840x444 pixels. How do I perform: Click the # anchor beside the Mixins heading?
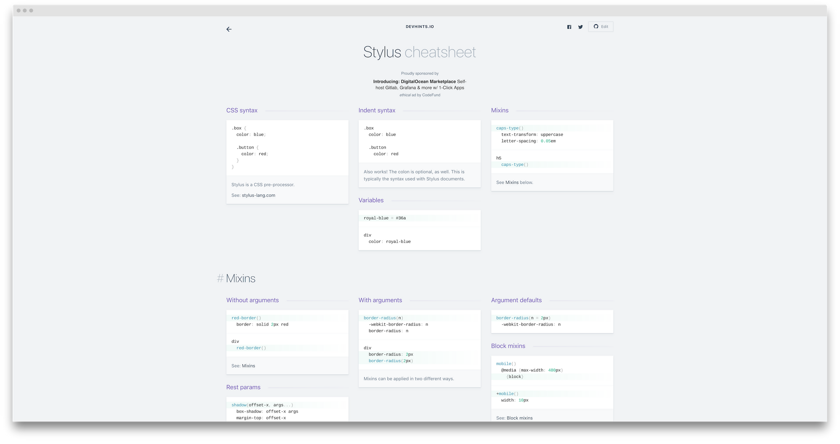220,278
